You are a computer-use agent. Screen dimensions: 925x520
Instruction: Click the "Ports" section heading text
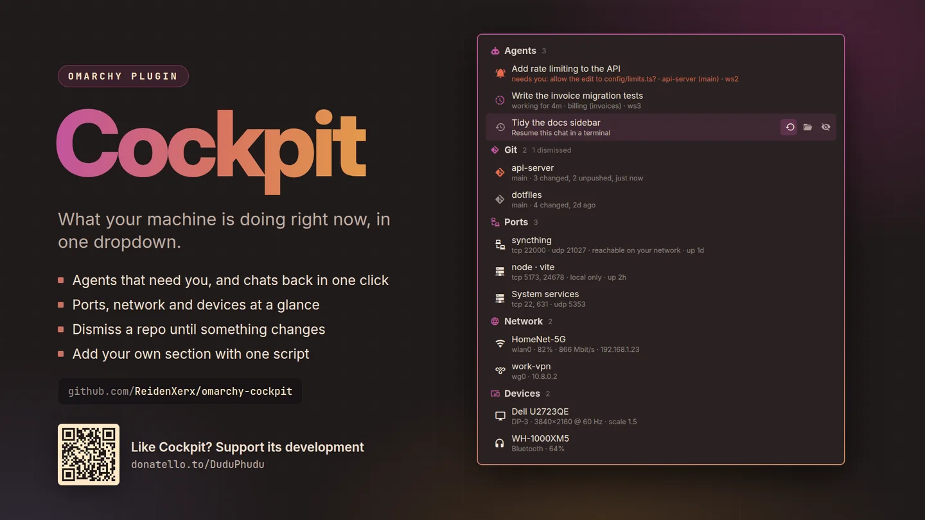pyautogui.click(x=516, y=222)
